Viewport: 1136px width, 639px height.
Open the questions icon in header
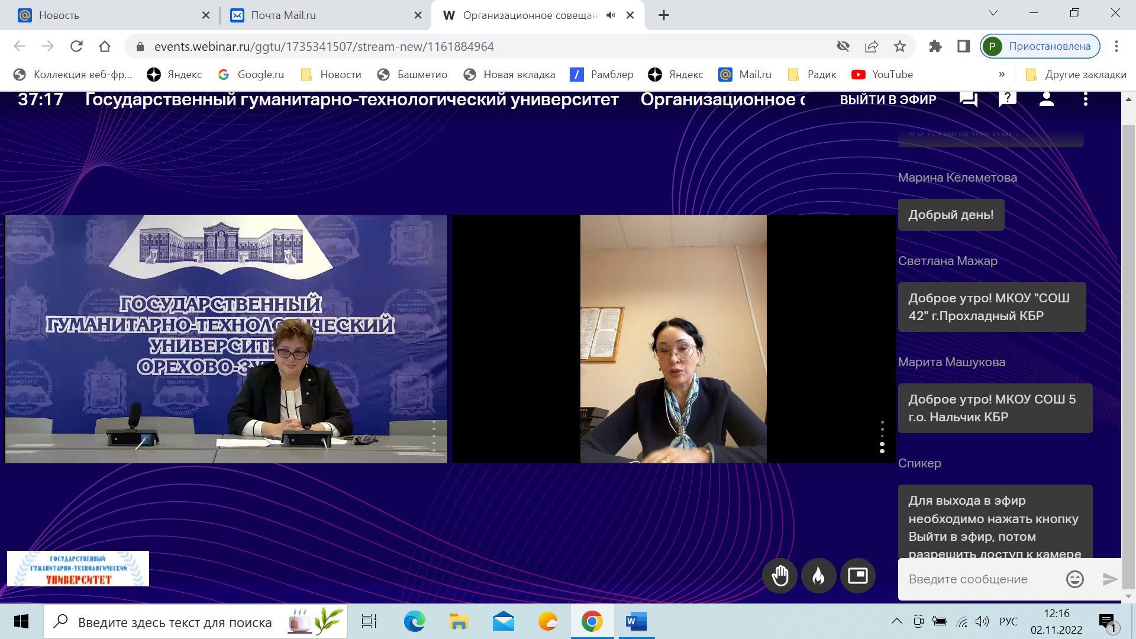[1007, 99]
